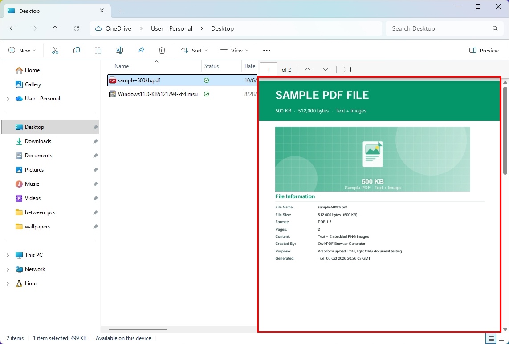Image resolution: width=509 pixels, height=344 pixels.
Task: Go to next PDF page arrow
Action: point(325,69)
